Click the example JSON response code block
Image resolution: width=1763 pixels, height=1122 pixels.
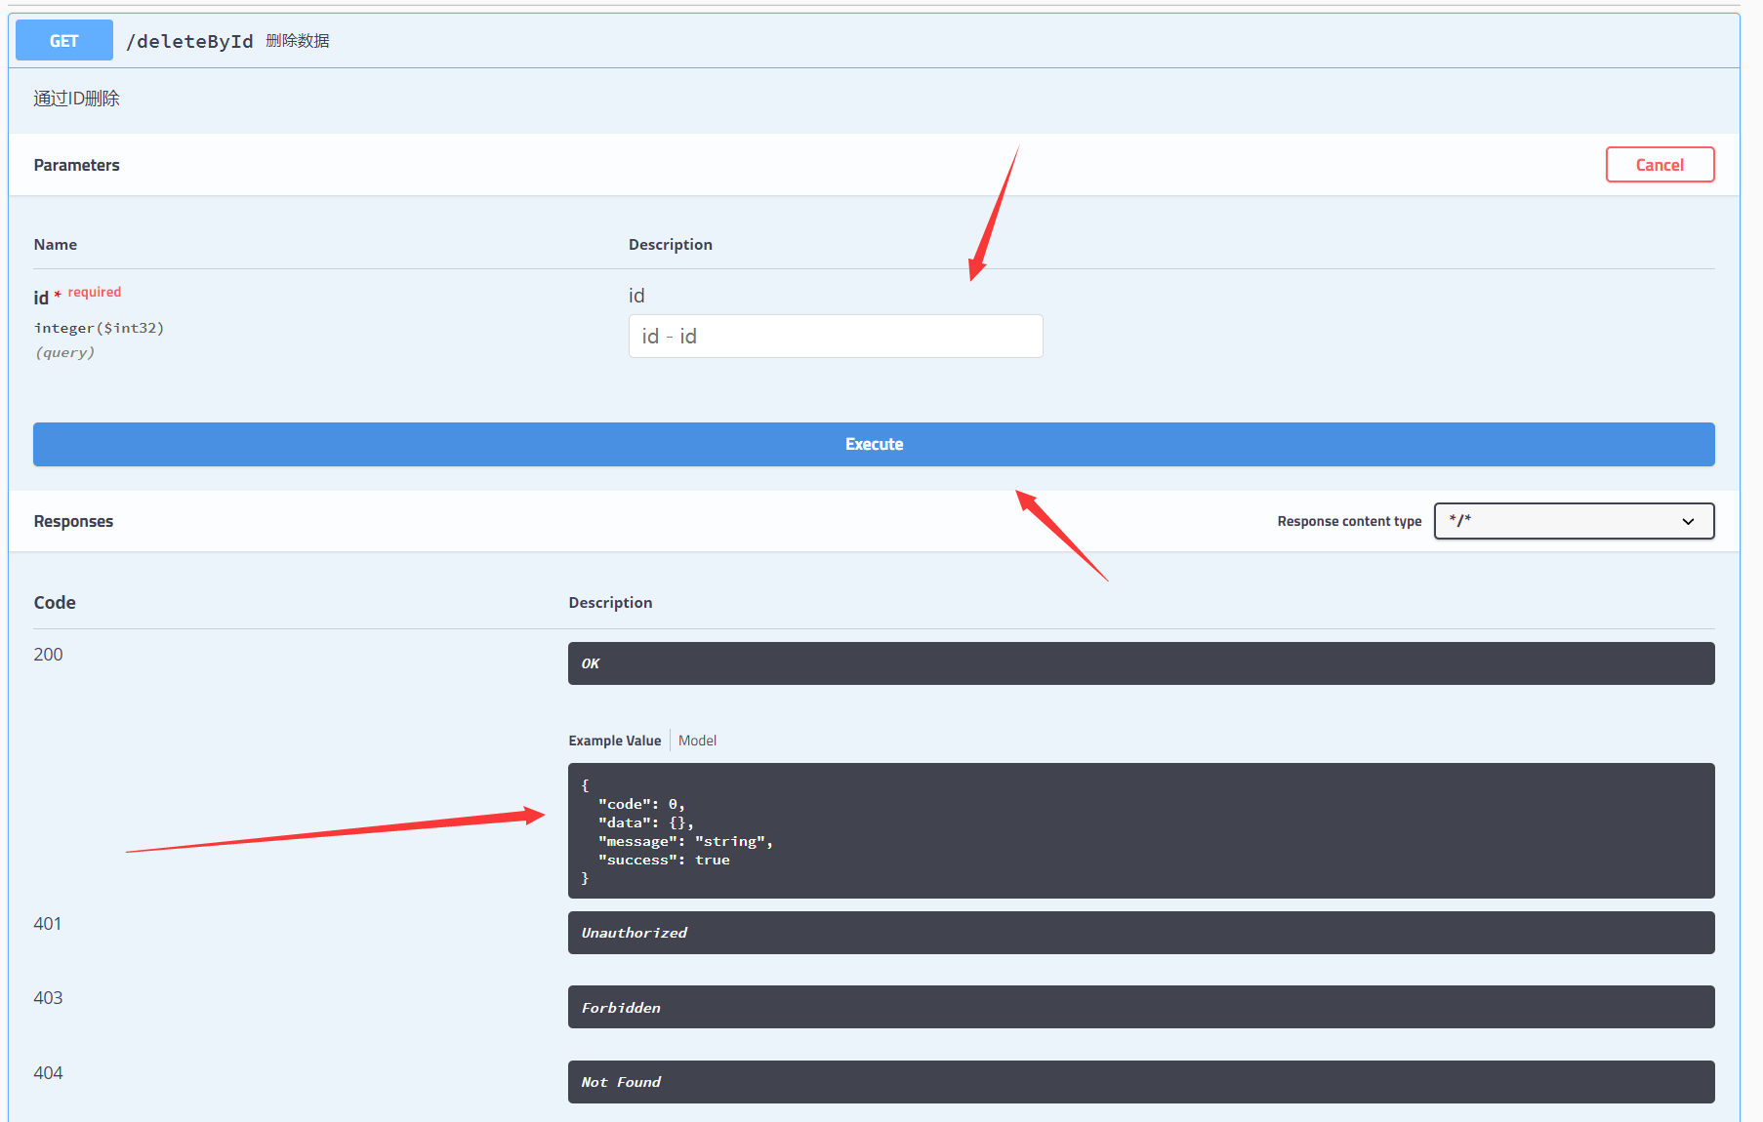coord(1140,830)
